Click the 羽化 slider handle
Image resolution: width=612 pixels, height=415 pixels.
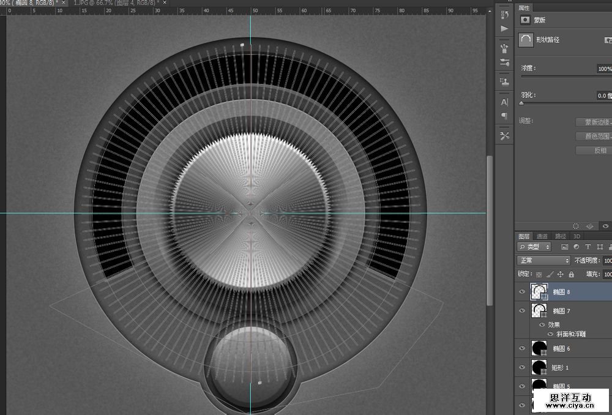coord(521,103)
